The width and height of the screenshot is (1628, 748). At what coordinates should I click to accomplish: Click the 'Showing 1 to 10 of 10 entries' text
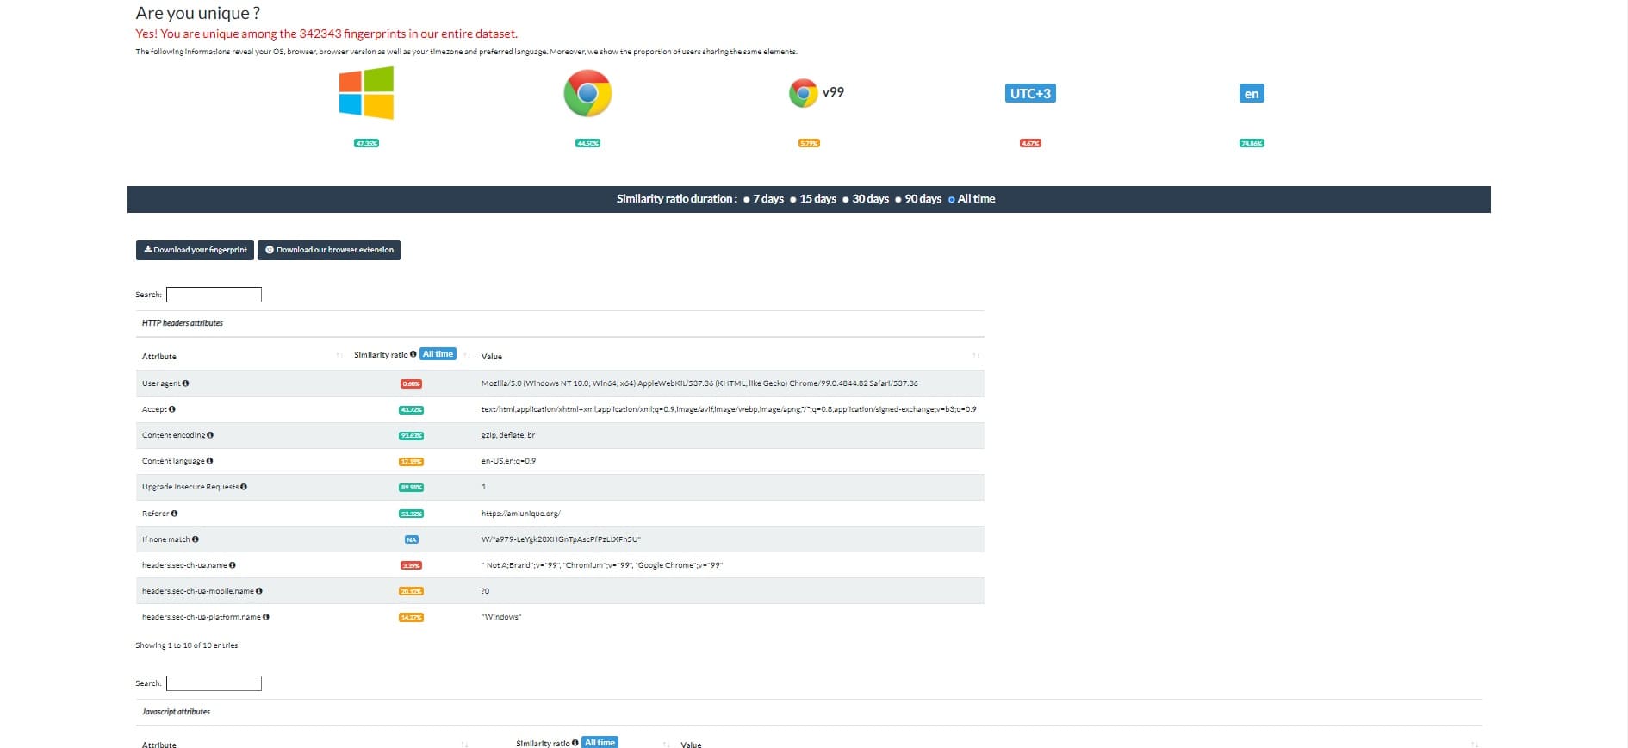click(x=186, y=645)
